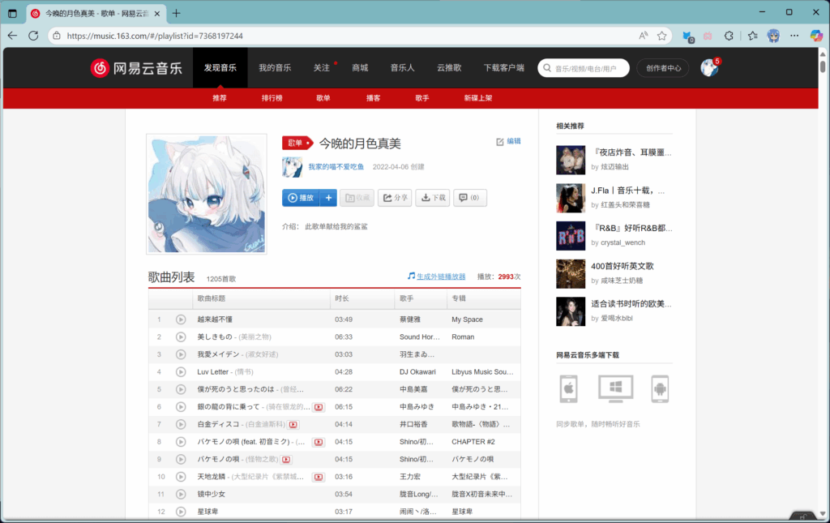Click the 网易云音乐 logo
This screenshot has width=830, height=523.
click(x=135, y=68)
